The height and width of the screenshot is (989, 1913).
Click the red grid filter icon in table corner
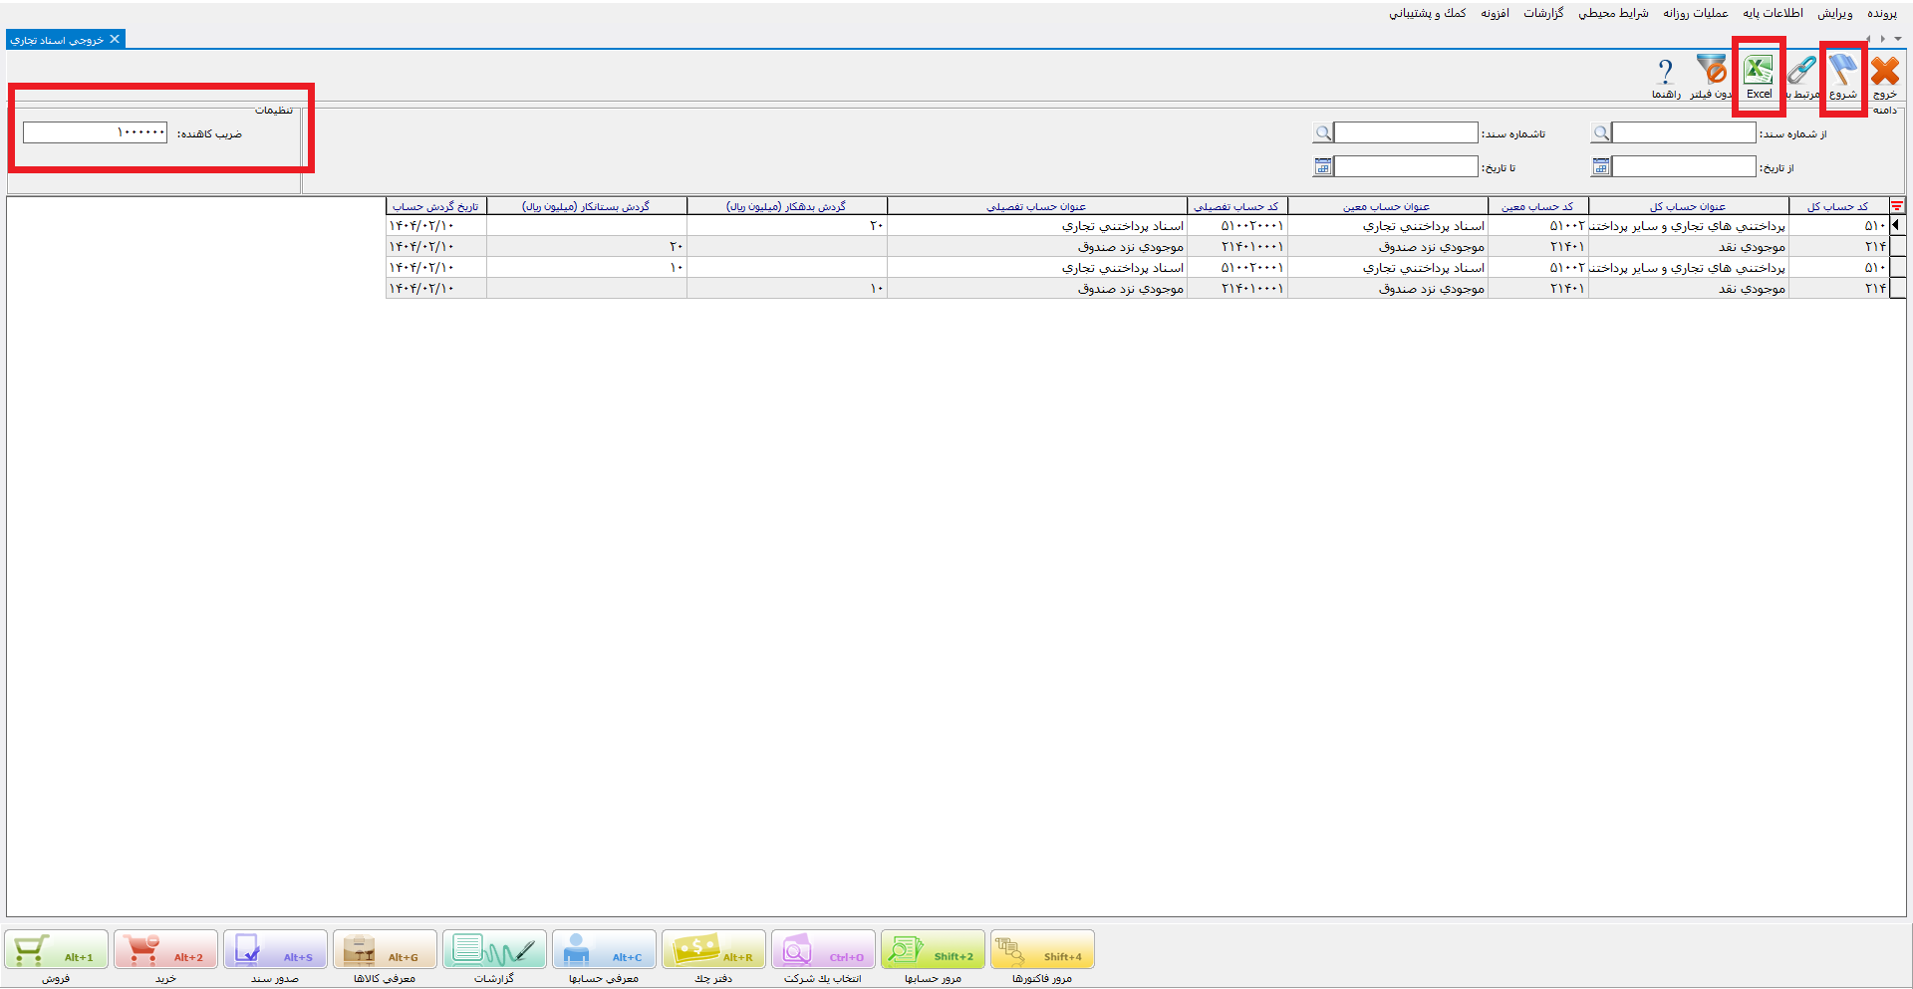pos(1897,206)
